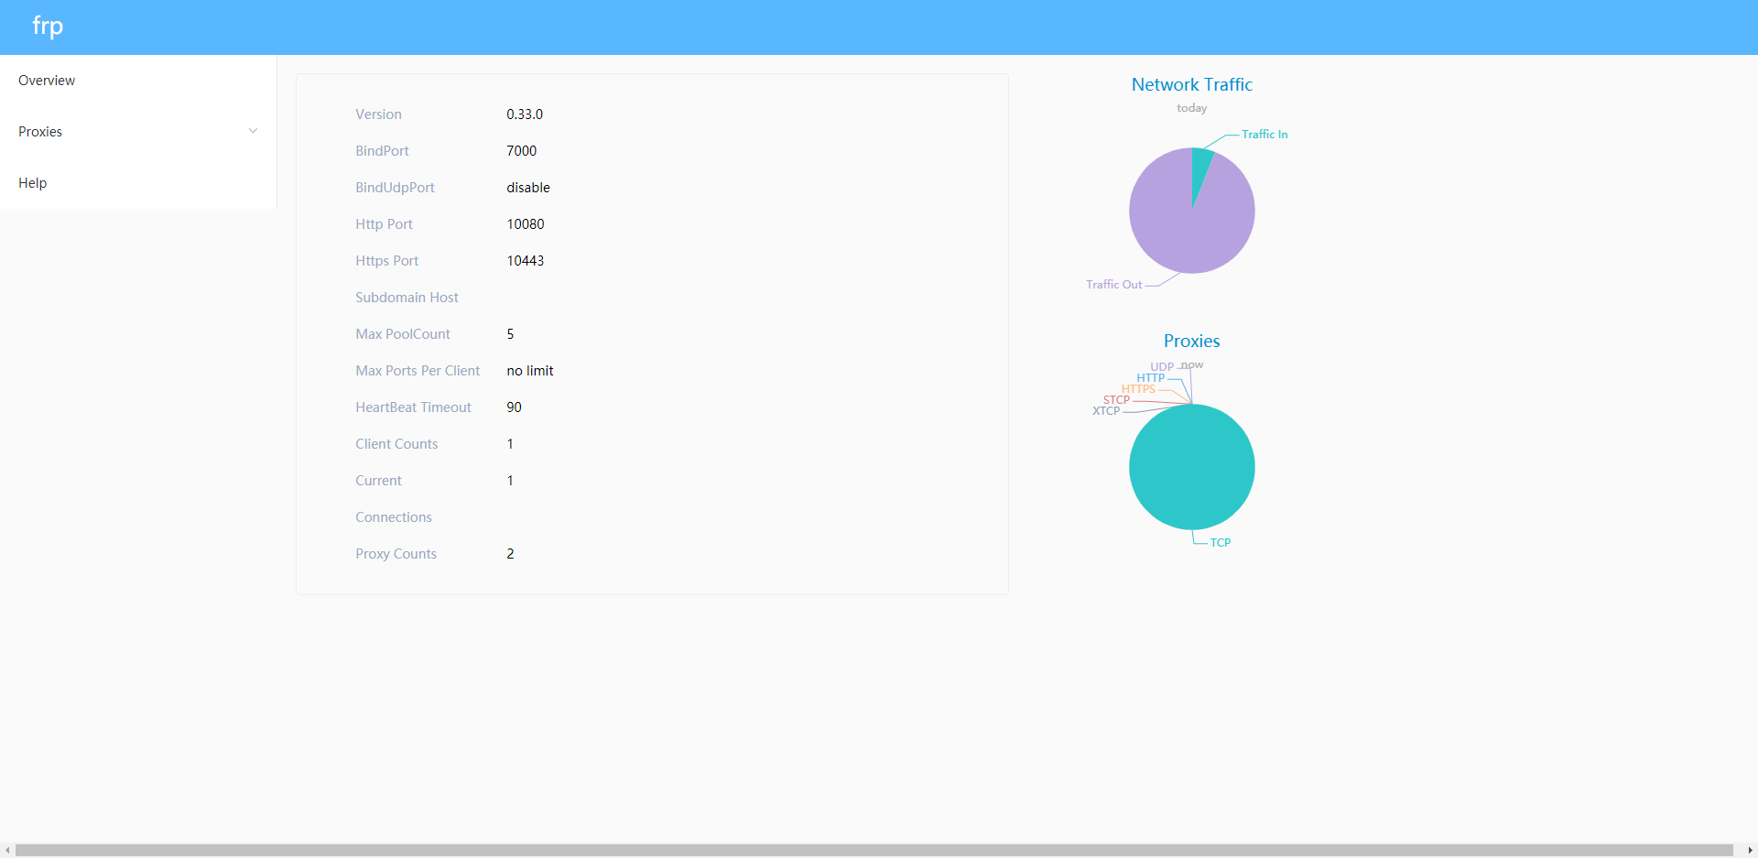This screenshot has width=1758, height=858.
Task: Select the TCP chart label
Action: (x=1221, y=543)
